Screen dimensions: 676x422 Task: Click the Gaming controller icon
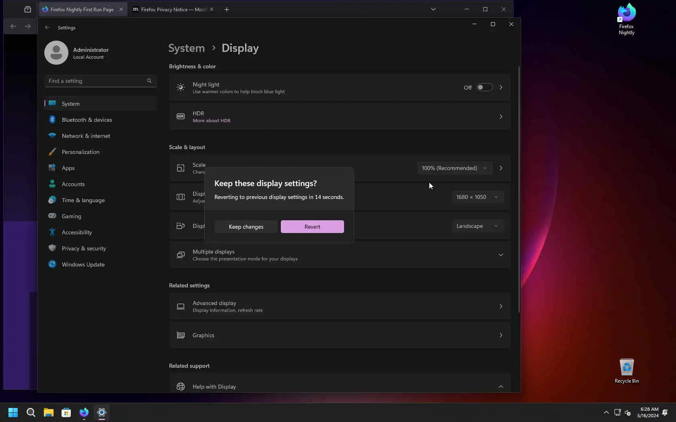52,216
